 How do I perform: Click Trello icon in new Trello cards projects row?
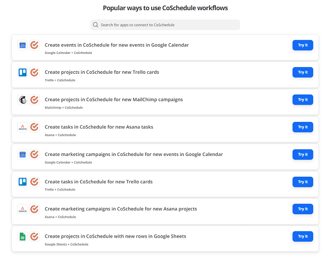tap(23, 72)
